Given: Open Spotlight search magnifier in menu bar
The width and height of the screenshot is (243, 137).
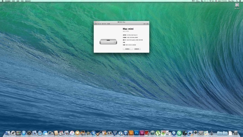Looking at the screenshot, I should [x=237, y=1].
